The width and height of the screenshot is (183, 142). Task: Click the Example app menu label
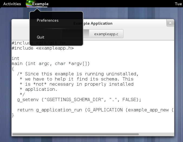click(40, 4)
